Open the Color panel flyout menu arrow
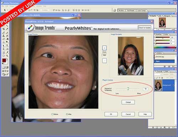The height and width of the screenshot is (137, 178). (x=175, y=35)
